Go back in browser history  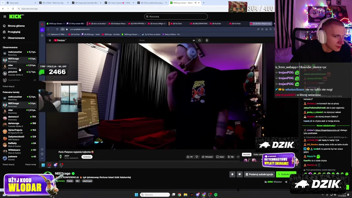(3, 9)
